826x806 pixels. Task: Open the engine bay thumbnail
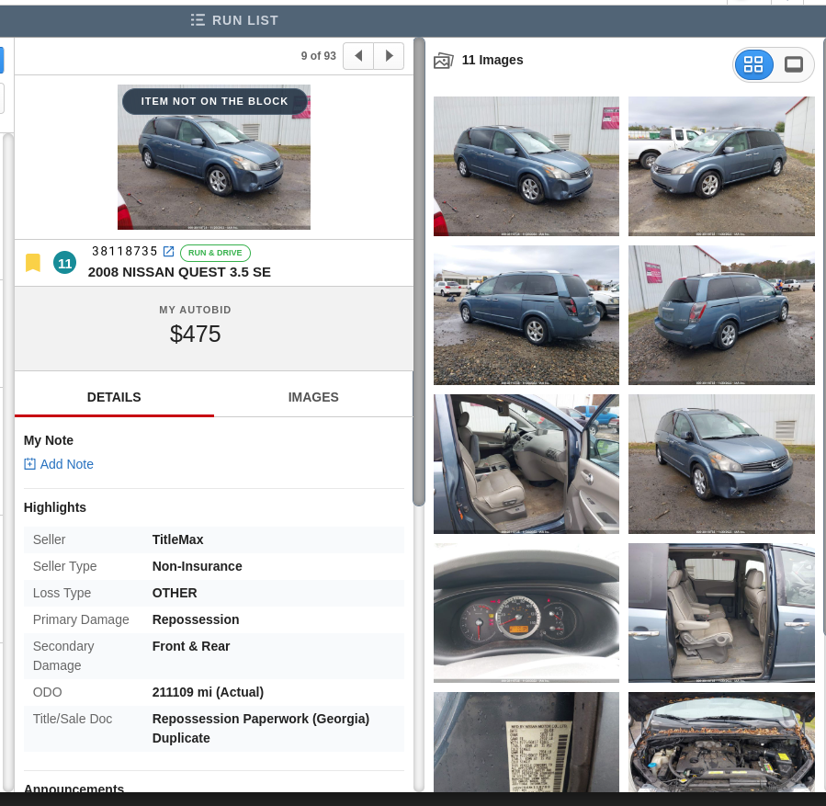[x=721, y=742]
